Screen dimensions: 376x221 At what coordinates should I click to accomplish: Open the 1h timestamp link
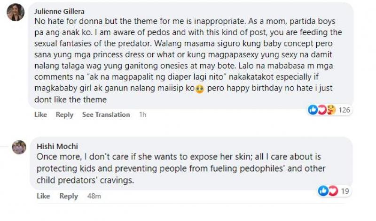point(143,114)
